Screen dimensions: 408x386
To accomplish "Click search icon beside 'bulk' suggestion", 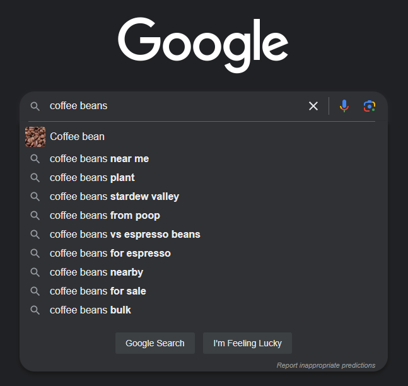I will [x=35, y=310].
